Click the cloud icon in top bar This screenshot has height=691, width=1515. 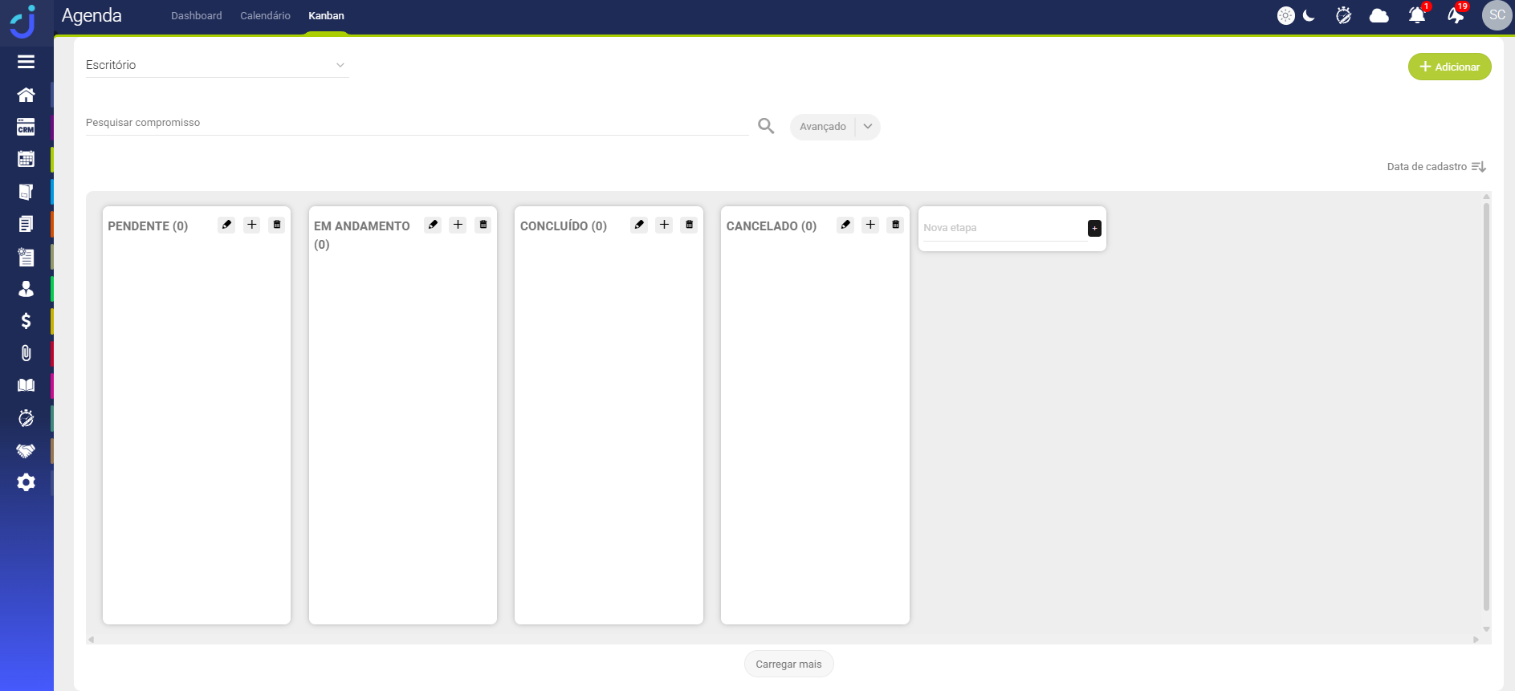tap(1379, 15)
